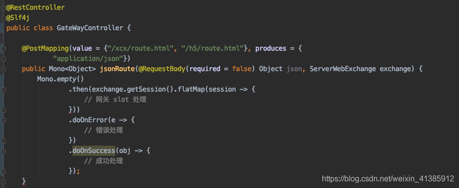Click the GateWayController class name
This screenshot has height=188, width=459.
coord(90,28)
